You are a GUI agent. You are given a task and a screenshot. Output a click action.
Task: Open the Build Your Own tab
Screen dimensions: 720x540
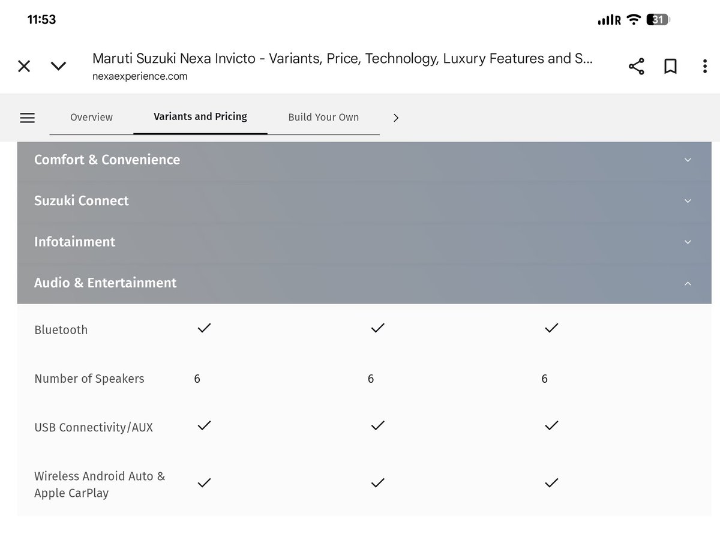tap(323, 118)
